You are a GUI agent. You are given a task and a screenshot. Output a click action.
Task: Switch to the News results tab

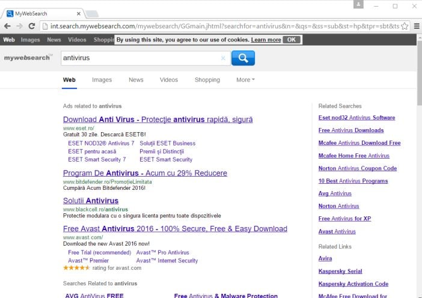[136, 80]
